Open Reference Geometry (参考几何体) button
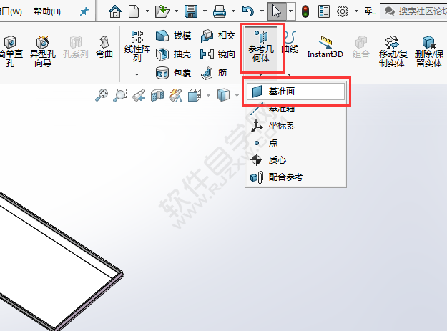This screenshot has width=447, height=331. pyautogui.click(x=261, y=49)
